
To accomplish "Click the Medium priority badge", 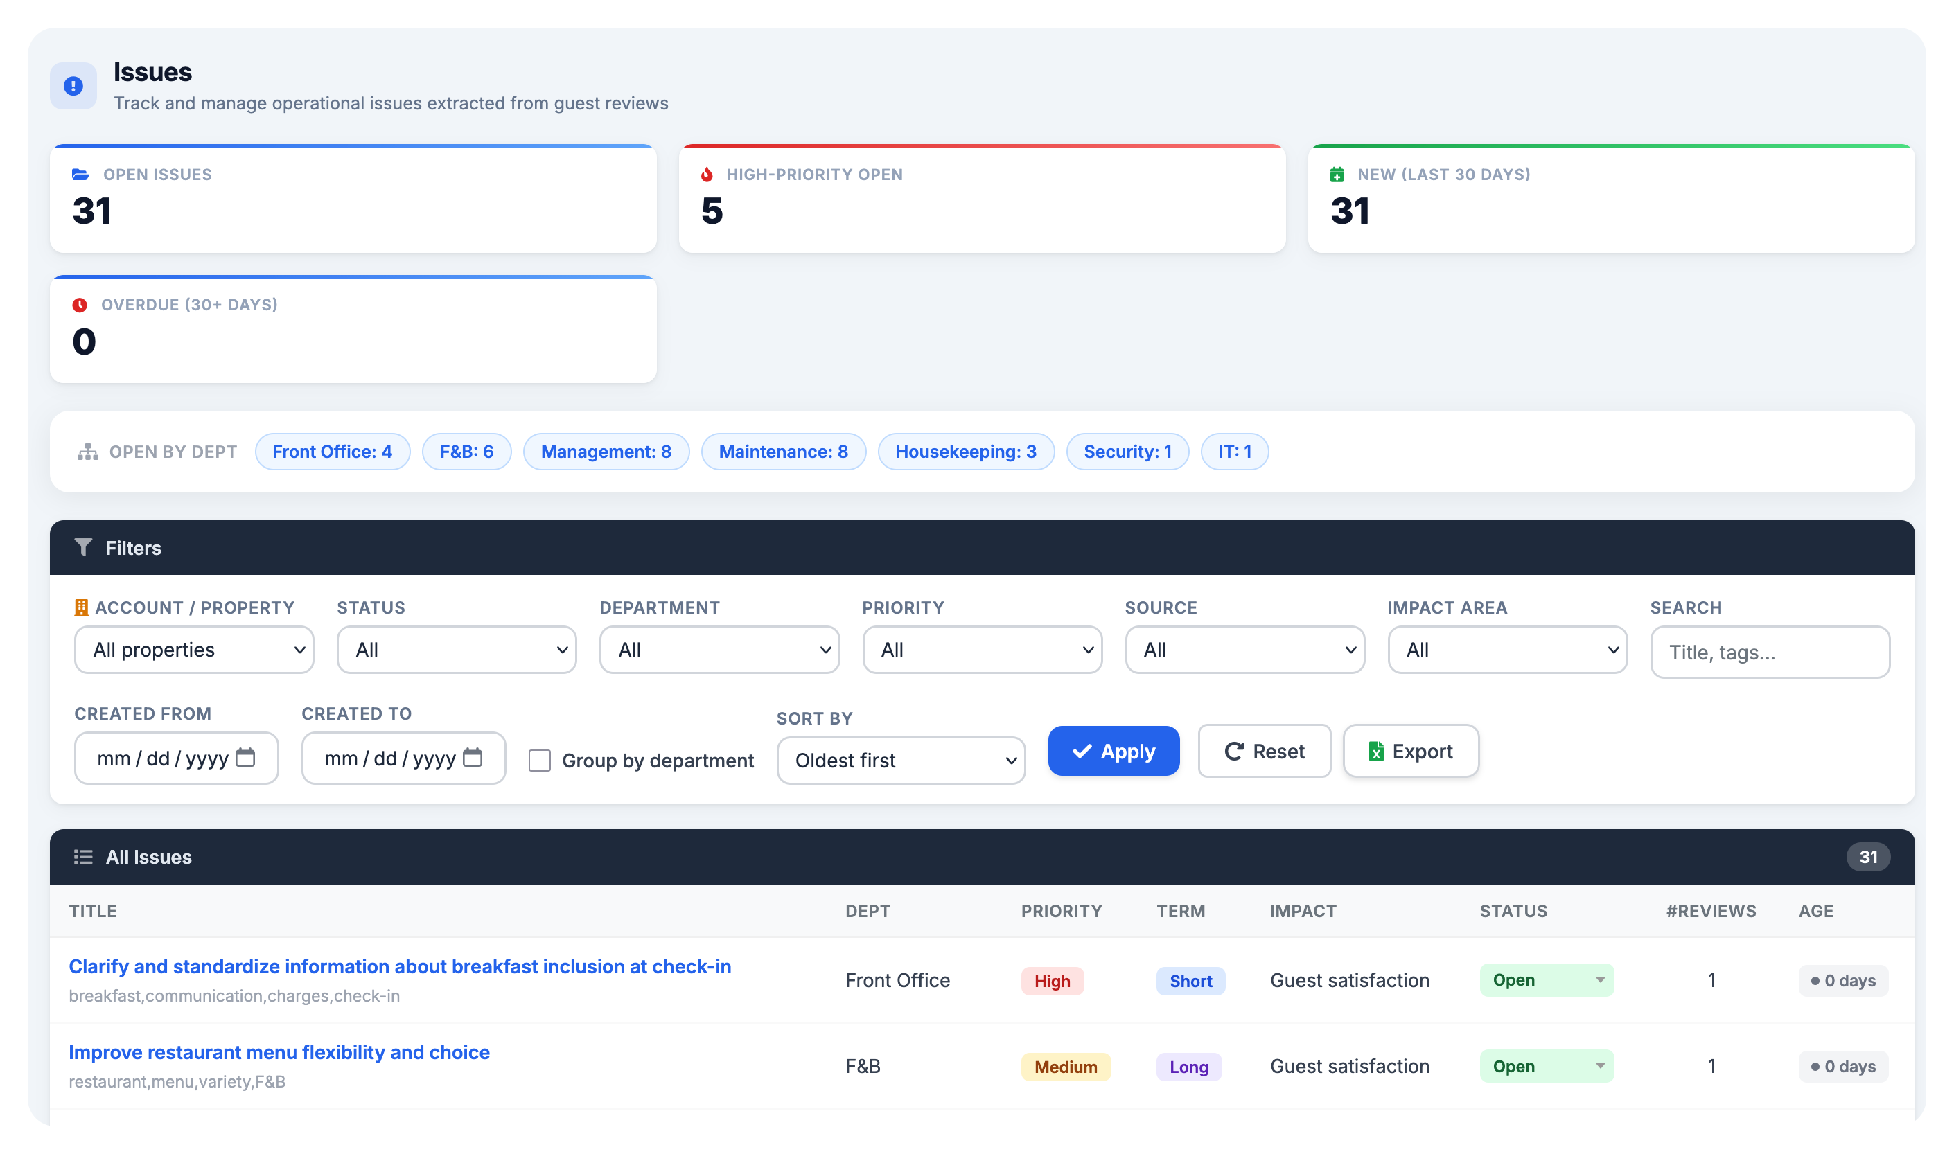I will [1066, 1067].
